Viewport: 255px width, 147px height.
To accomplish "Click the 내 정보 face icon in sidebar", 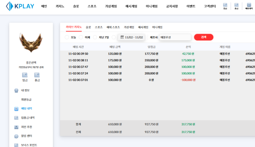I will (16, 91).
